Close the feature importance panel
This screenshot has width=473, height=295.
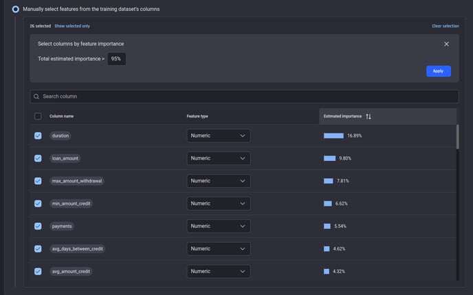pos(446,44)
